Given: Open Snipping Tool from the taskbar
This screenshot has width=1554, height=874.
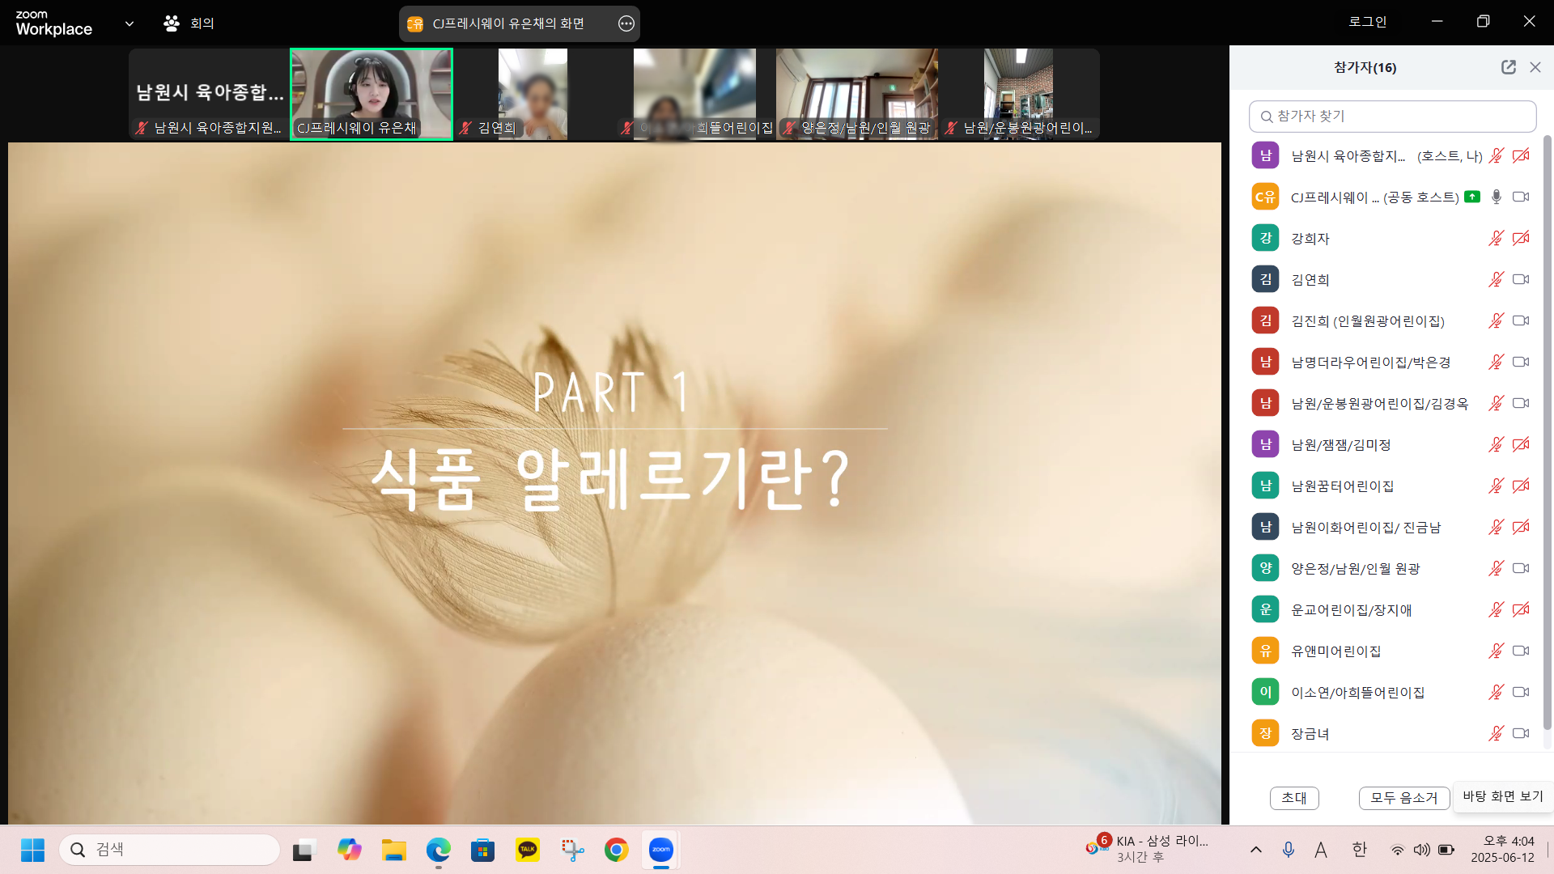Looking at the screenshot, I should pyautogui.click(x=572, y=850).
